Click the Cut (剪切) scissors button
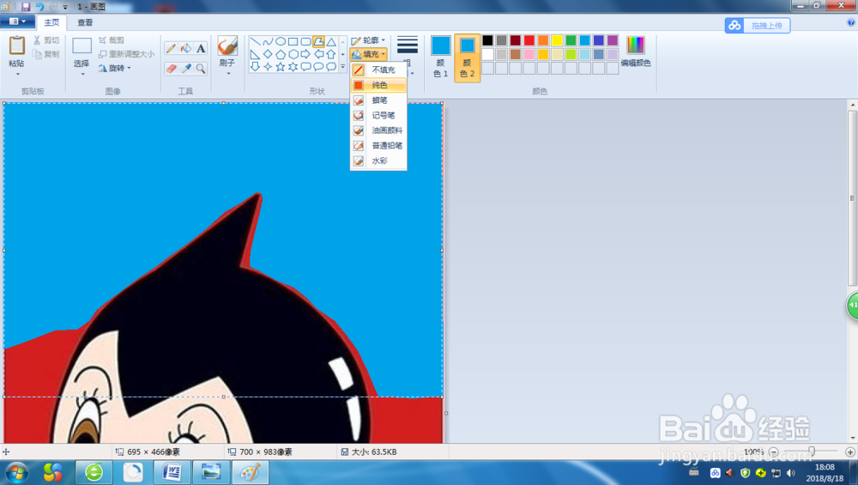The image size is (858, 485). pos(46,40)
